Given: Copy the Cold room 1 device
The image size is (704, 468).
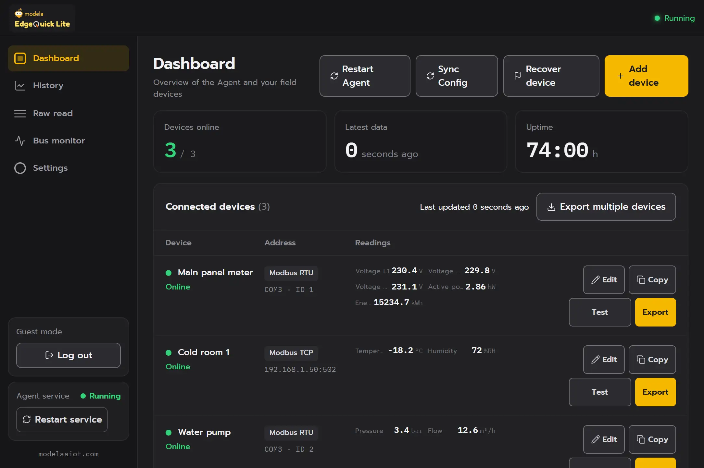Looking at the screenshot, I should click(652, 360).
